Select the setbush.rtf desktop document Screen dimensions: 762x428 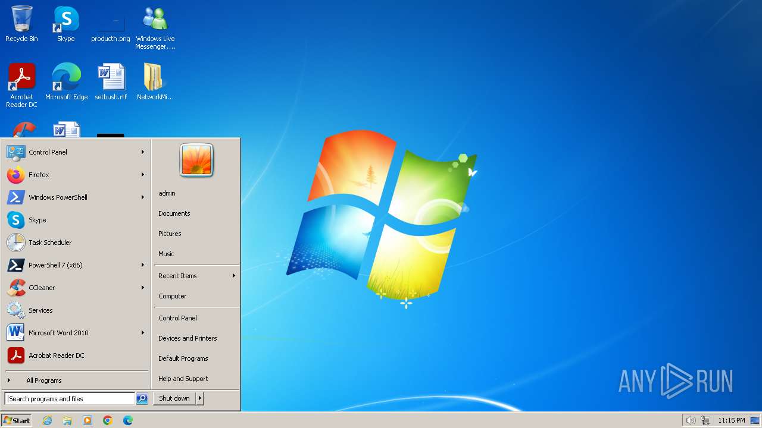[x=111, y=82]
